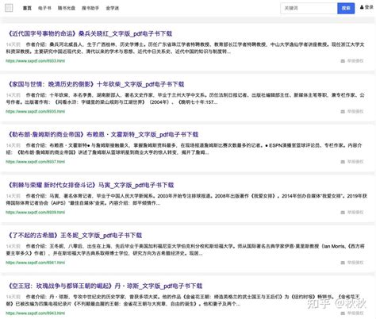Open 《近代国字号事物的命运》 book title link
376x319 pixels.
point(89,33)
